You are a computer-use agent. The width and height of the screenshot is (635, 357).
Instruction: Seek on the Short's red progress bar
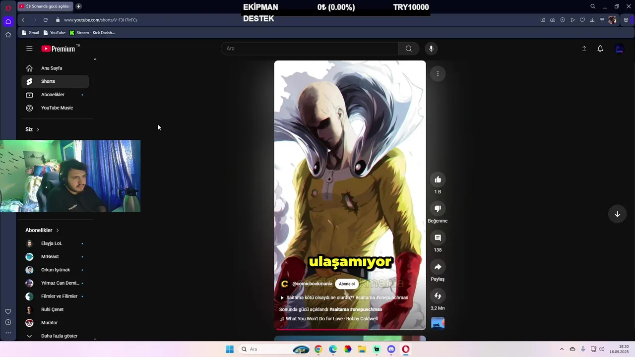pos(350,329)
